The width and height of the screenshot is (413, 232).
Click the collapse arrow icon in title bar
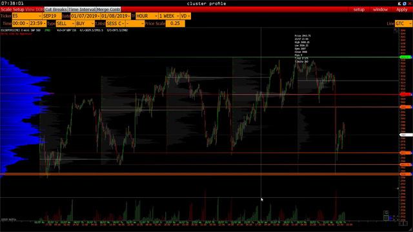pos(399,3)
